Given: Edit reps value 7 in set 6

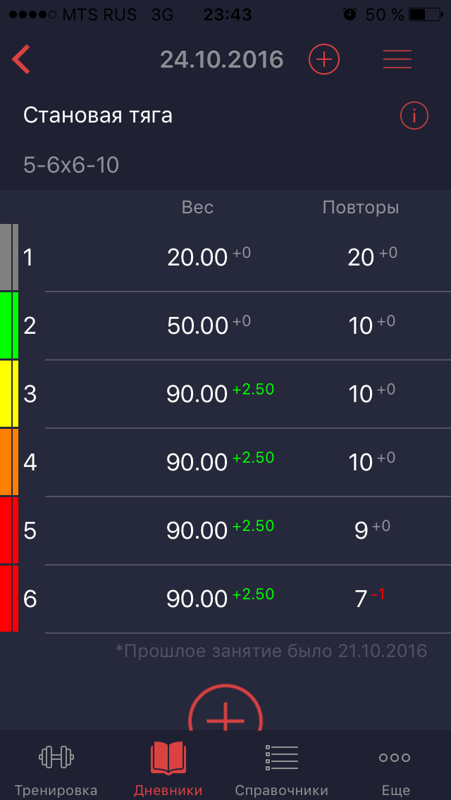Looking at the screenshot, I should click(x=362, y=599).
